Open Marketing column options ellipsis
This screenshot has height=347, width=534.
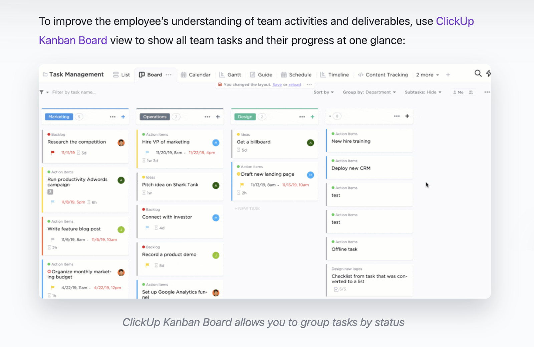coord(112,117)
